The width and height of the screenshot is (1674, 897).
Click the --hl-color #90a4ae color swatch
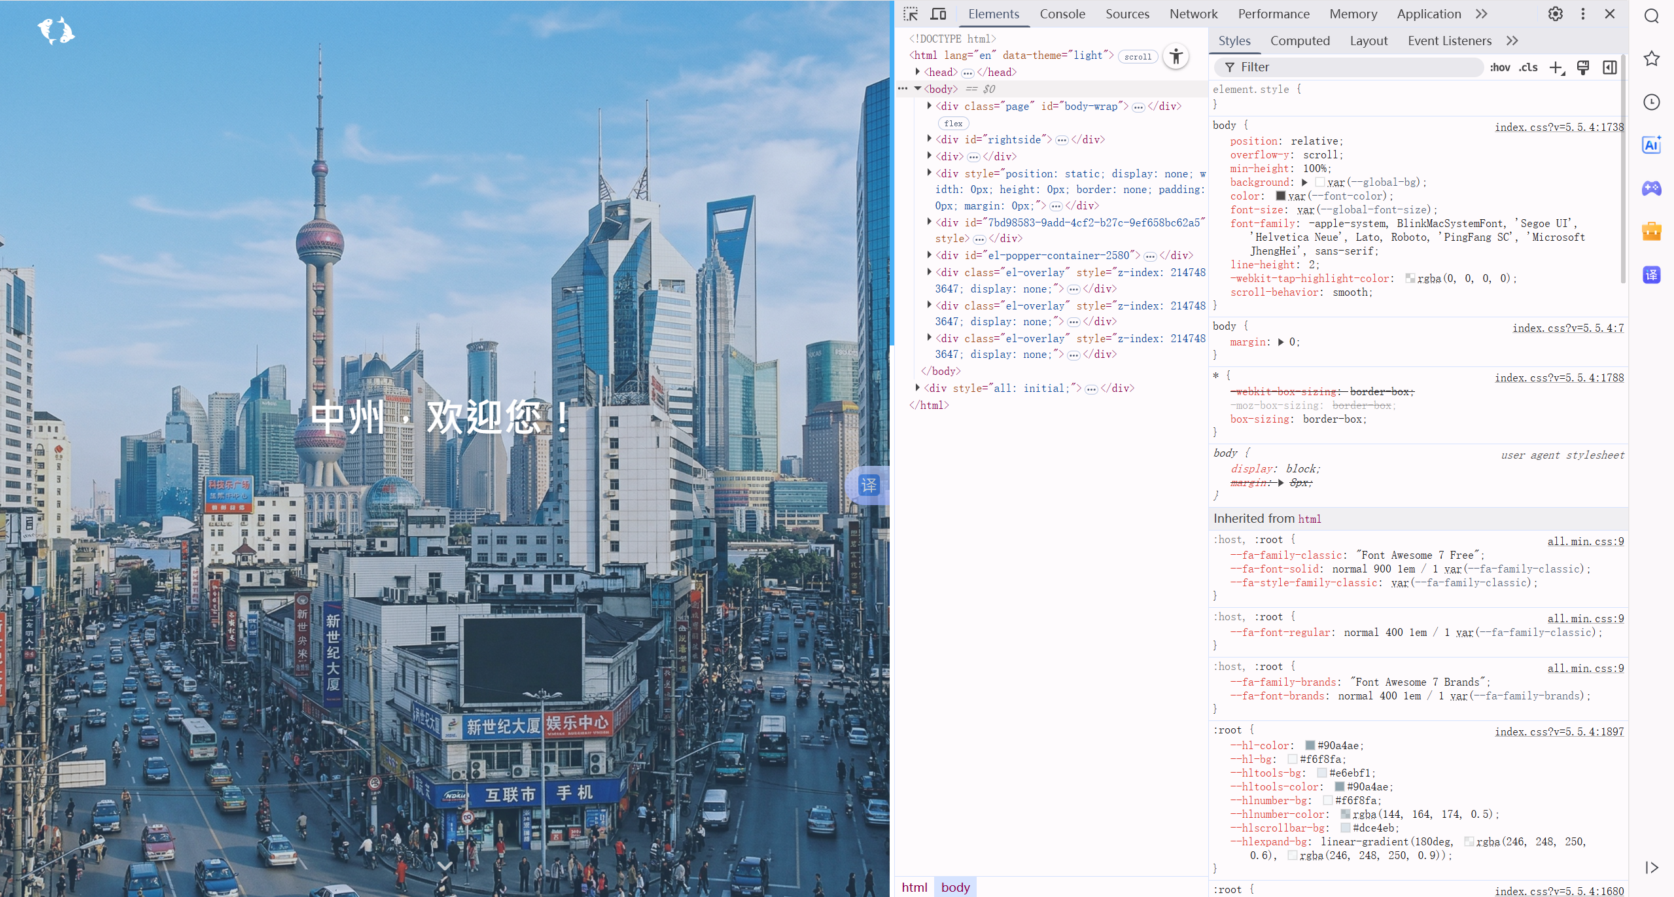[1310, 746]
